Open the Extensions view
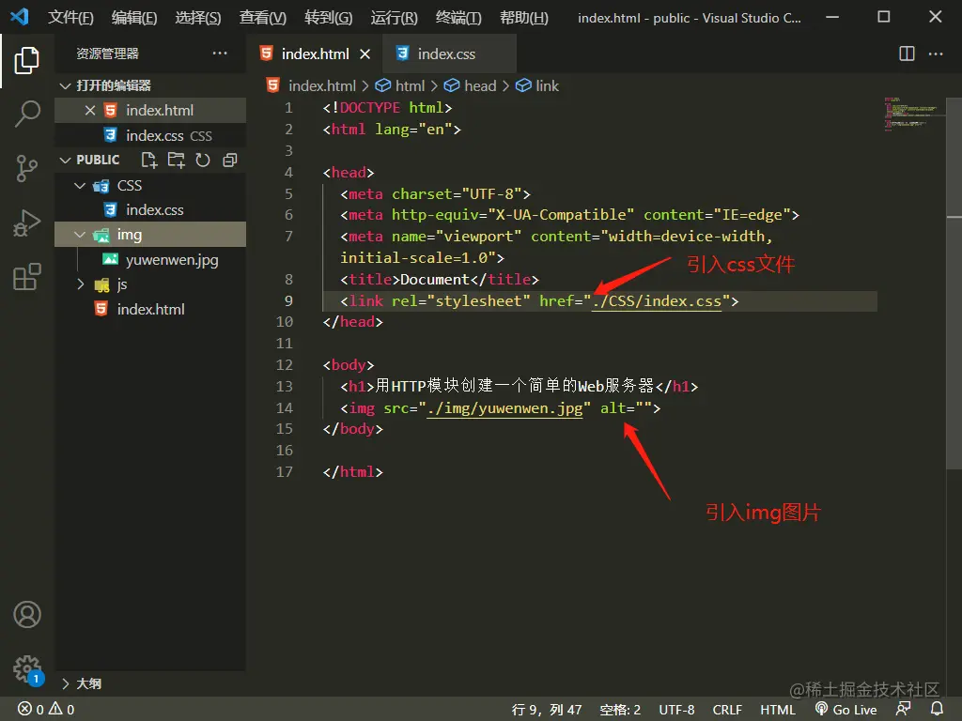962x721 pixels. point(26,277)
